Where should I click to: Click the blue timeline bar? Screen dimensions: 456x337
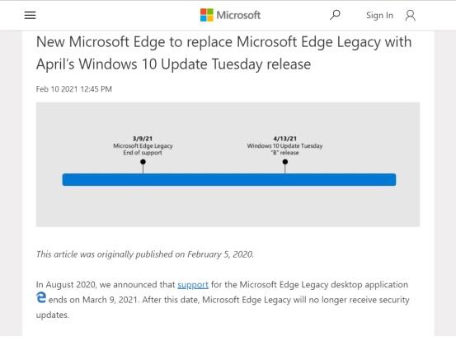tap(229, 180)
